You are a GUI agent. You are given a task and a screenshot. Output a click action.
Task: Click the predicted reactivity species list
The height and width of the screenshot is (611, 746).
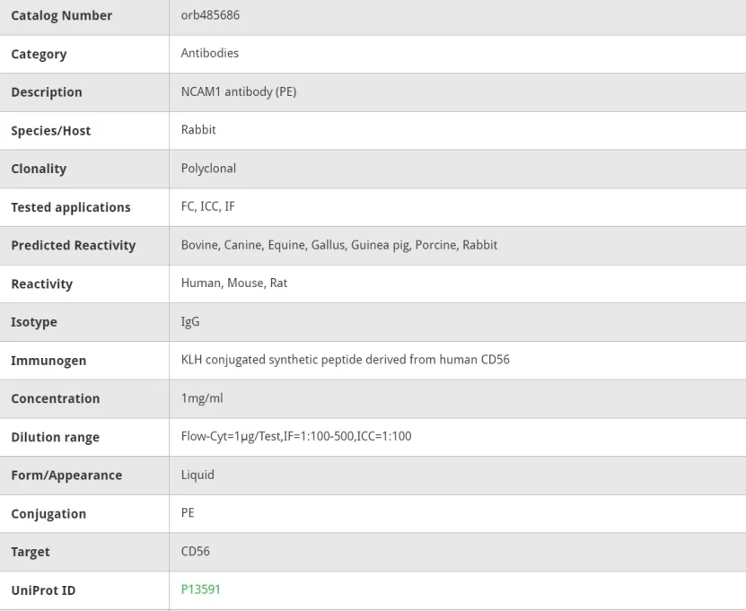pos(339,245)
